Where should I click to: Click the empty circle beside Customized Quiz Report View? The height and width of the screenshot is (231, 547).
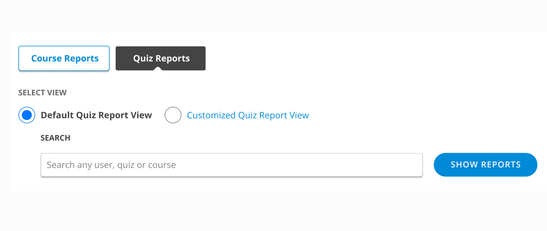point(173,115)
